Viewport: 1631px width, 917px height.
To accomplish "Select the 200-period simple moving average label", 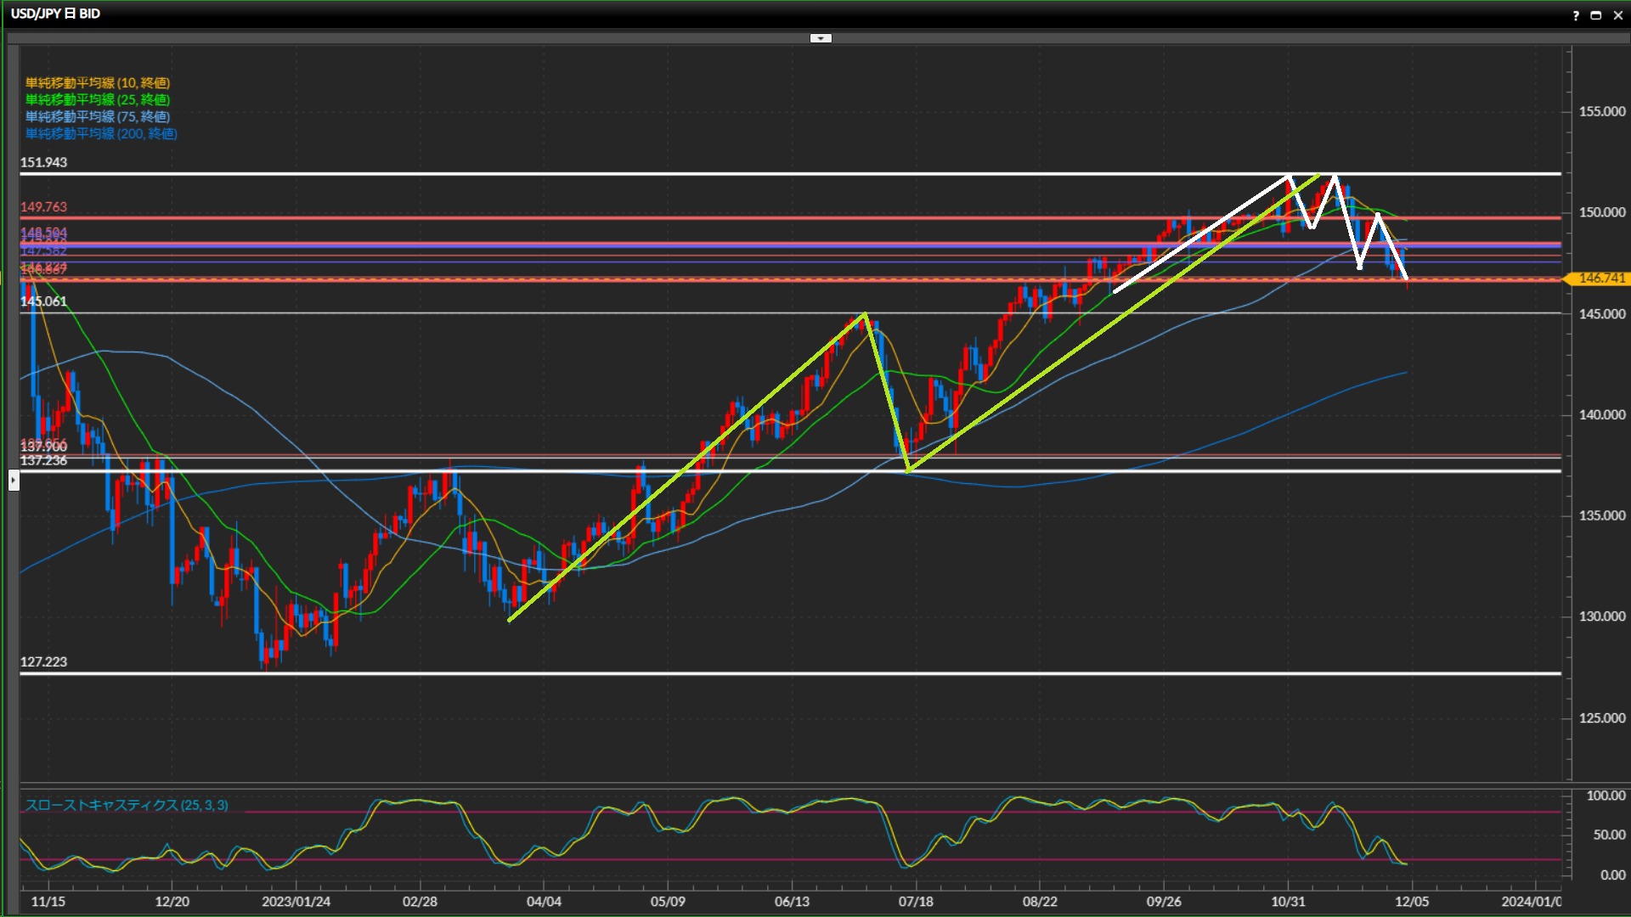I will [100, 134].
